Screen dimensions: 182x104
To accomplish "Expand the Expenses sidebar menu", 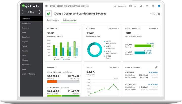I will (x=31, y=28).
